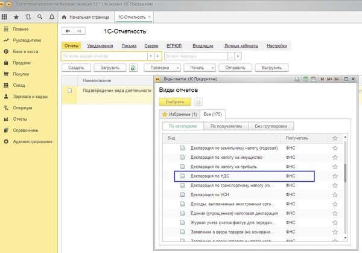The image size is (362, 253).
Task: Clear the report type filter field
Action: 157,56
